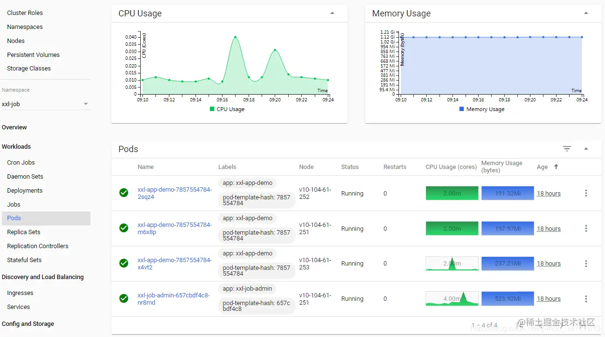Open the Overview page
This screenshot has height=337, width=605.
(x=15, y=127)
